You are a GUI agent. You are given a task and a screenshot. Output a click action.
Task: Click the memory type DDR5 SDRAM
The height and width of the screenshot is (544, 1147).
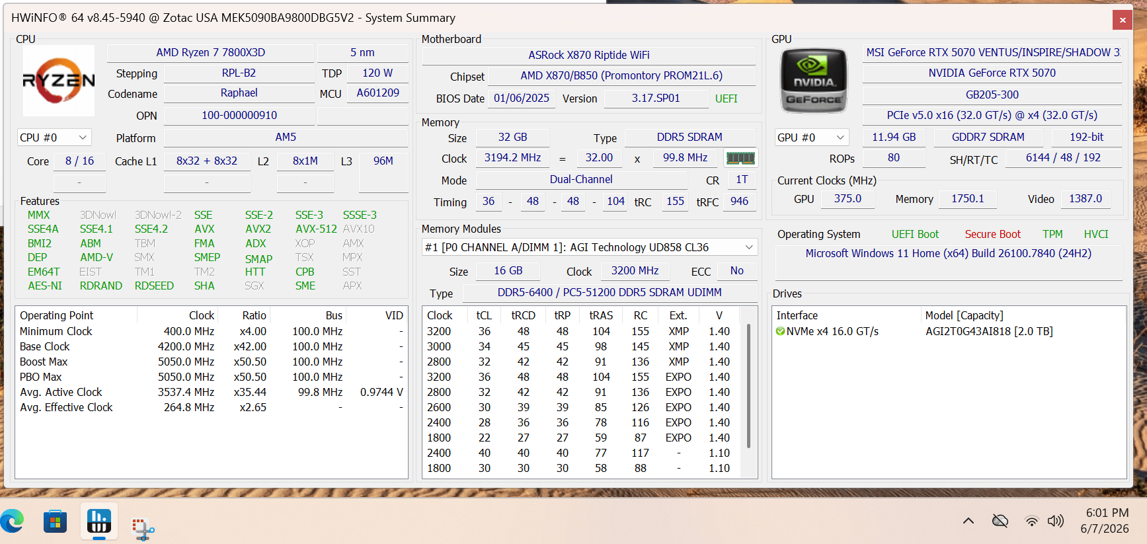tap(690, 137)
